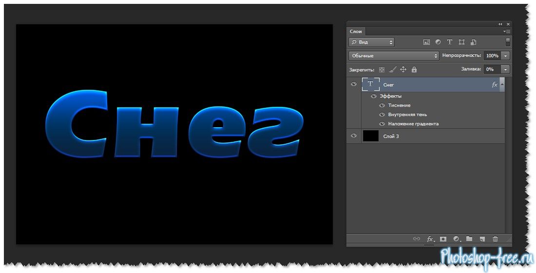Open the Layers panel flyout menu
This screenshot has width=536, height=273.
(x=507, y=32)
